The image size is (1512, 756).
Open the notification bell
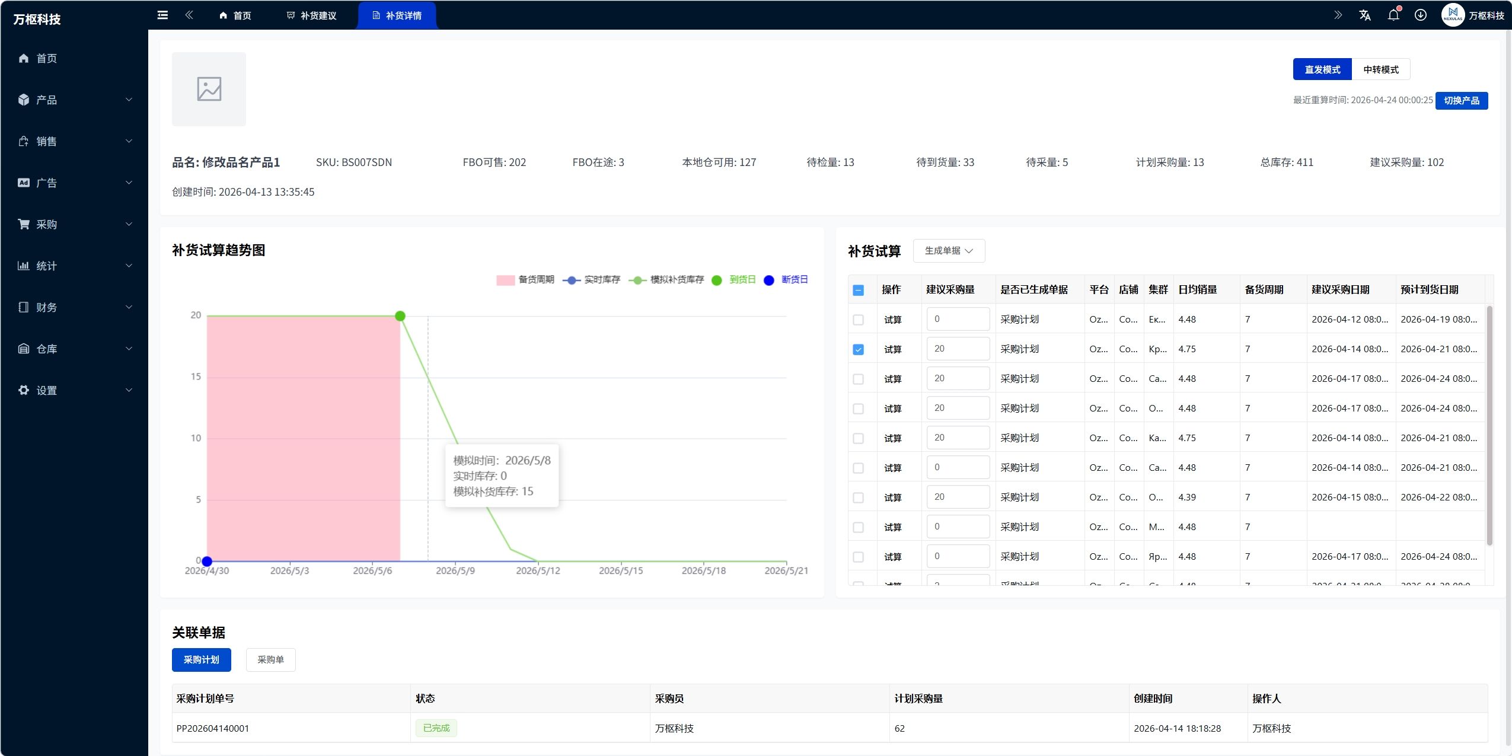[x=1393, y=15]
